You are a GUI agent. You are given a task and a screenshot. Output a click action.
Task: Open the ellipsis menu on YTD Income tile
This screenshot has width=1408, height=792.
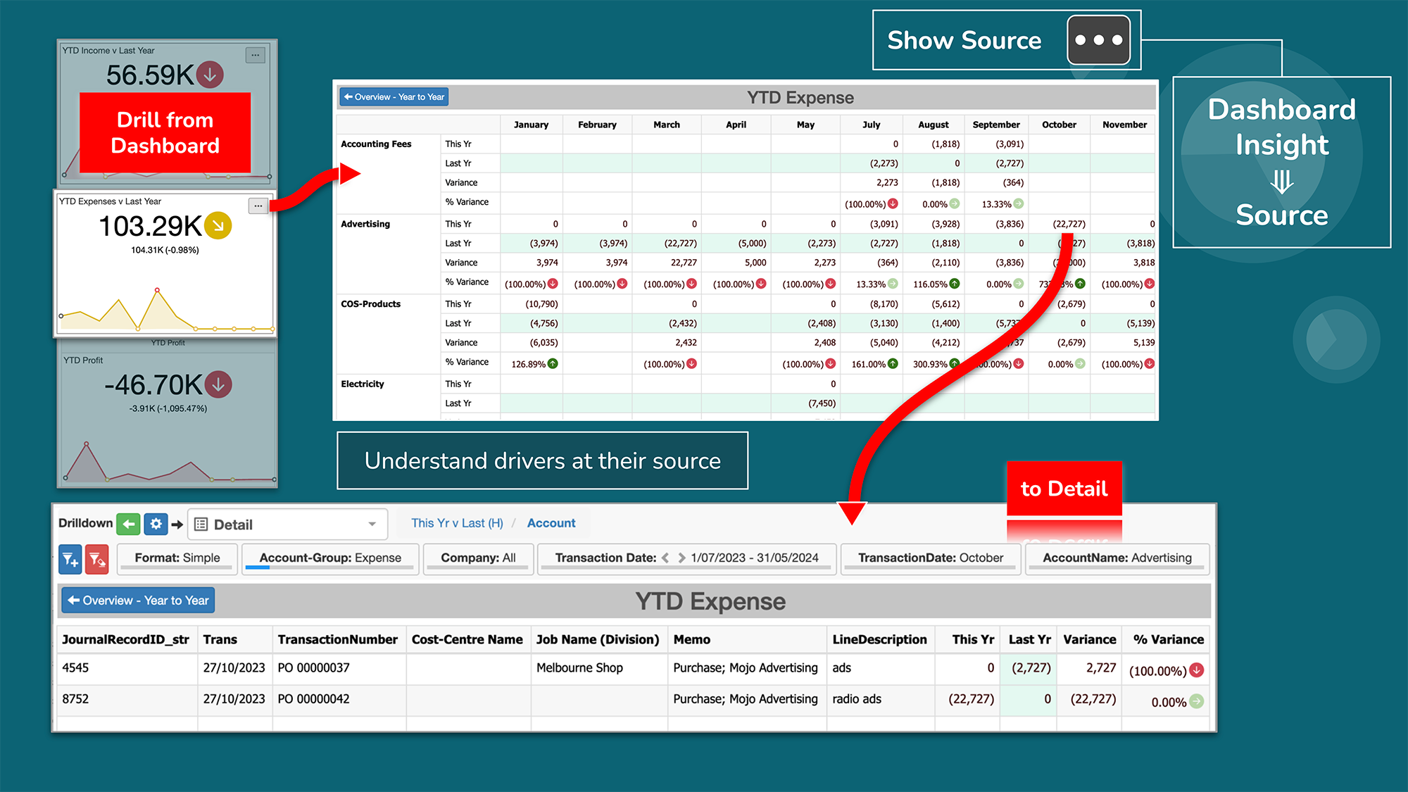pyautogui.click(x=255, y=54)
